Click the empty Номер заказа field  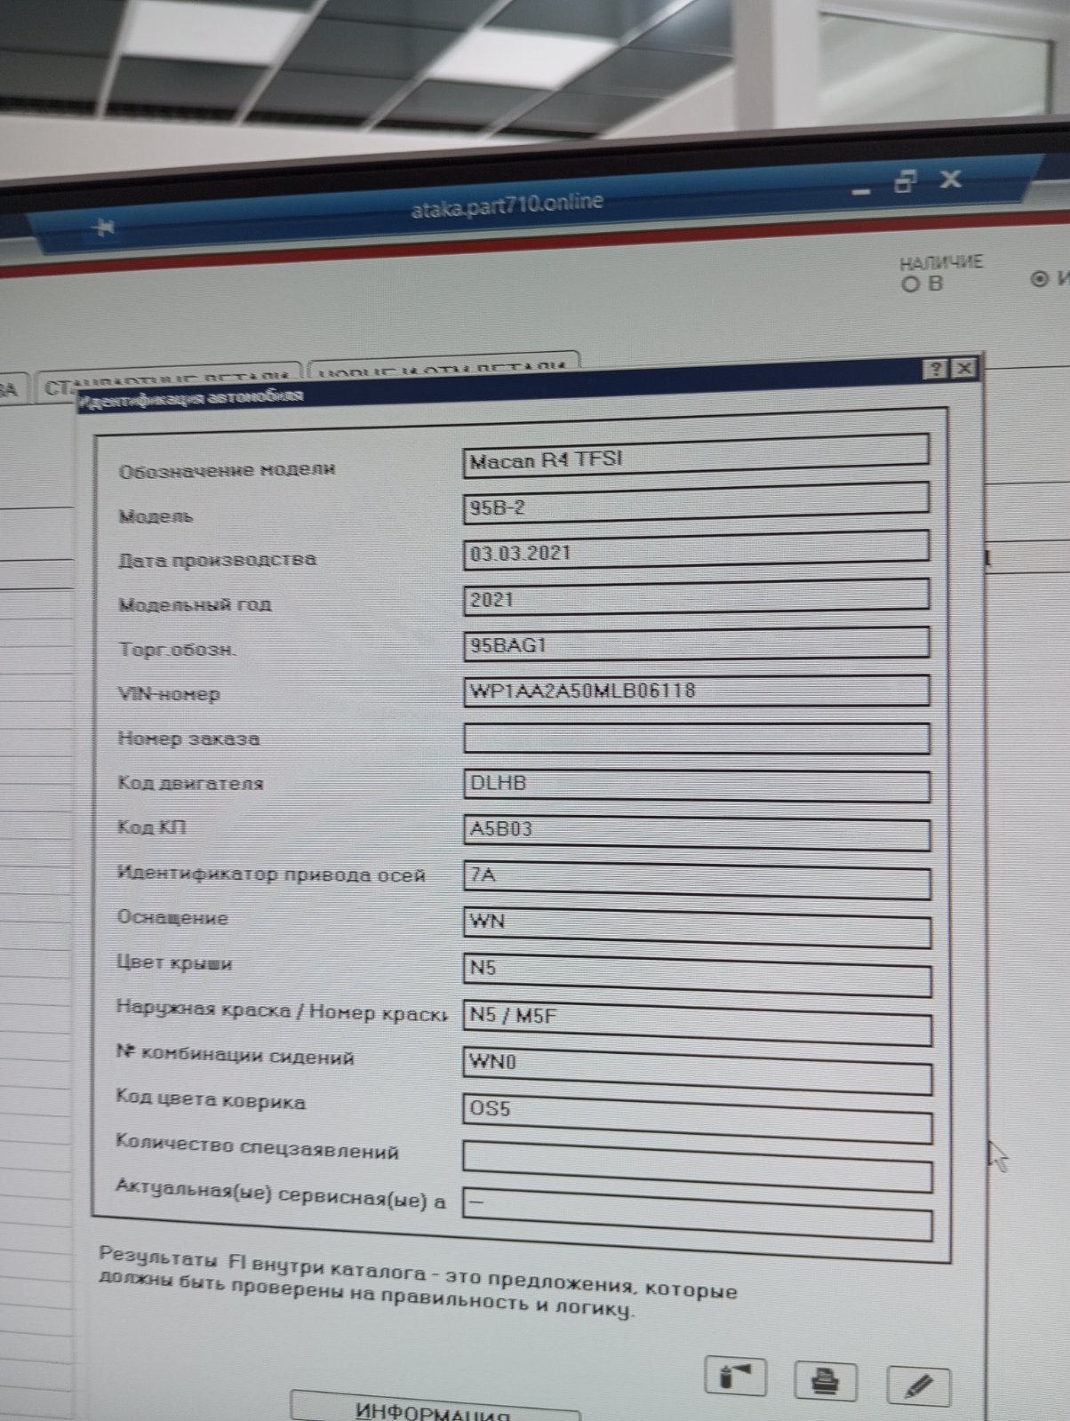[x=697, y=738]
